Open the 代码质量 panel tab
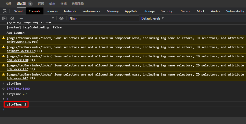Screen dimensions: 246x124 (78, 3)
